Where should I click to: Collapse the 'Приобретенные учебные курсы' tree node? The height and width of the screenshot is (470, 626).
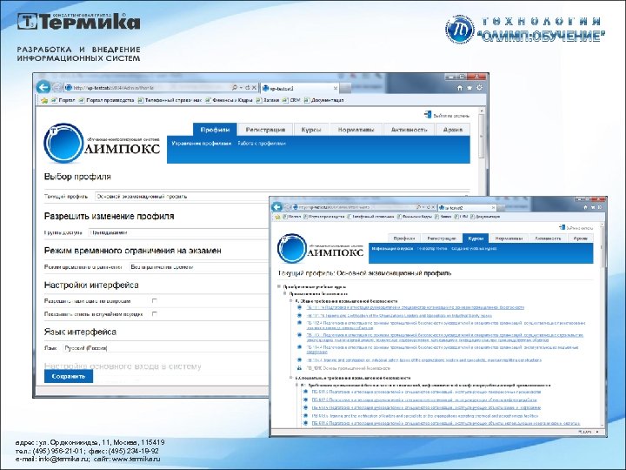click(279, 286)
